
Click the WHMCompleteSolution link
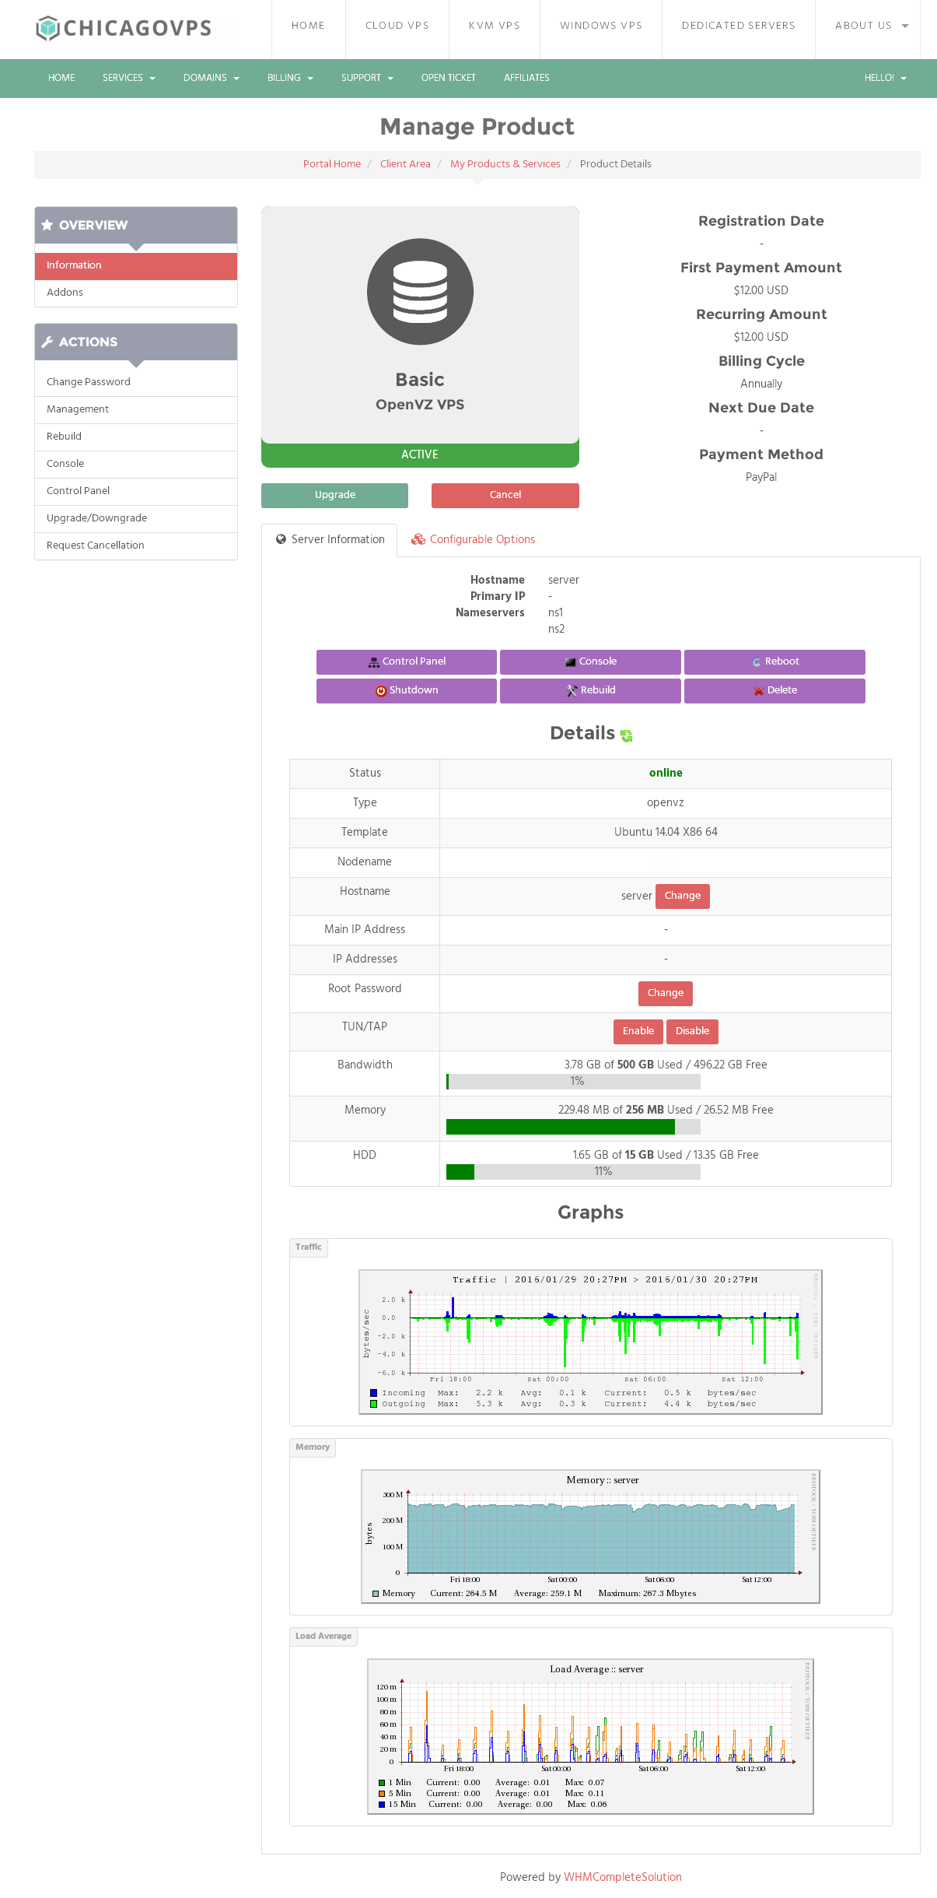tap(622, 1877)
